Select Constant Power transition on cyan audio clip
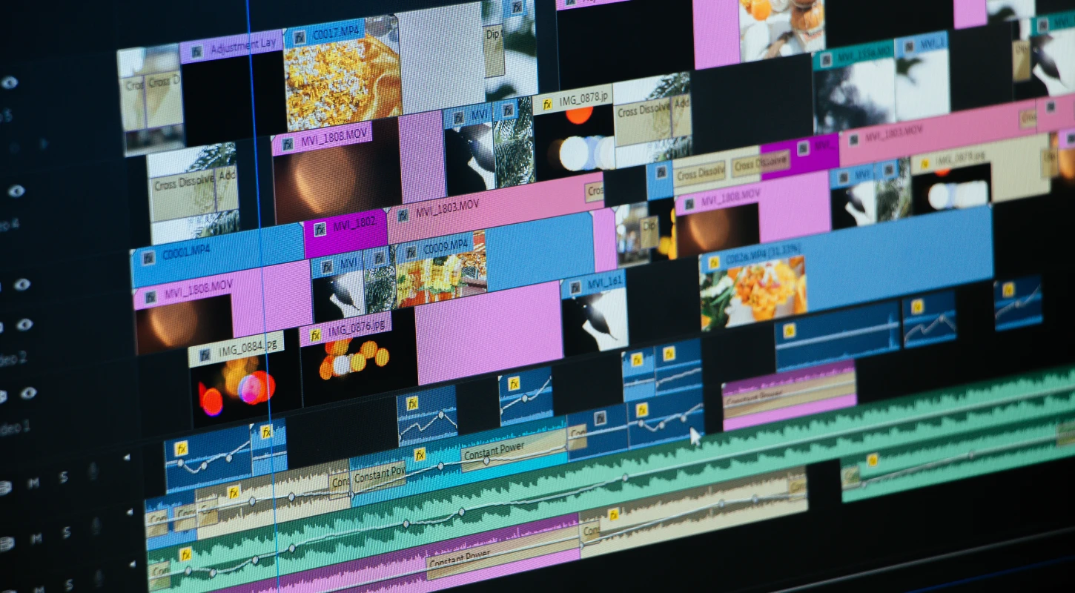This screenshot has height=593, width=1075. (x=513, y=449)
